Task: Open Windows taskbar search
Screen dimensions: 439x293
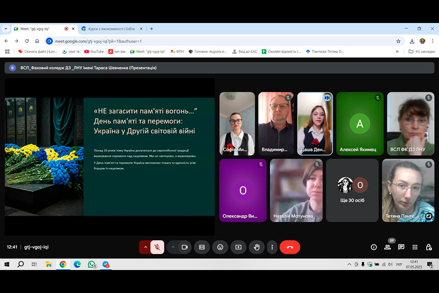Action: 20,264
